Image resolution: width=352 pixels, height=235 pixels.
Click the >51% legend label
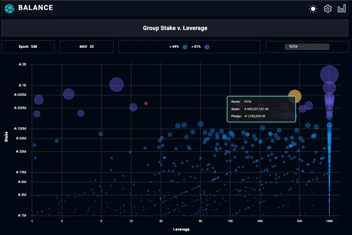point(196,47)
